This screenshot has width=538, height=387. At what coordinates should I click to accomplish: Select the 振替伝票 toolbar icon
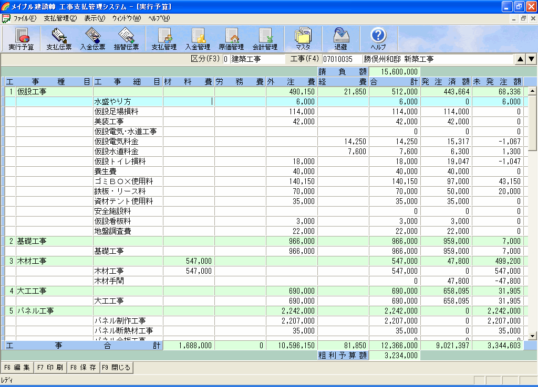click(126, 39)
